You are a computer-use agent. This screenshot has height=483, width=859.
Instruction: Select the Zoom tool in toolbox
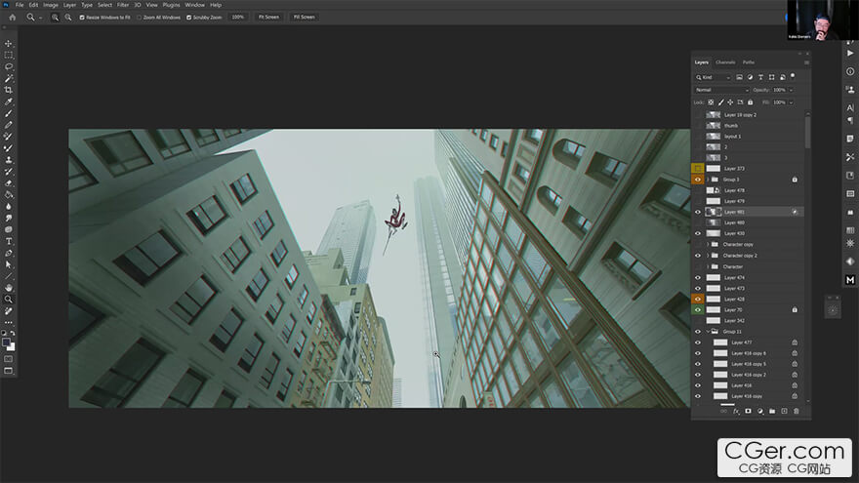(x=8, y=299)
